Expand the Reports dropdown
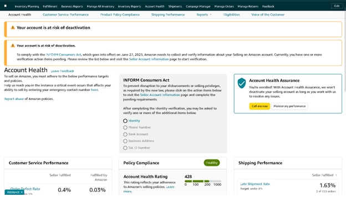The width and height of the screenshot is (346, 222). tap(204, 14)
